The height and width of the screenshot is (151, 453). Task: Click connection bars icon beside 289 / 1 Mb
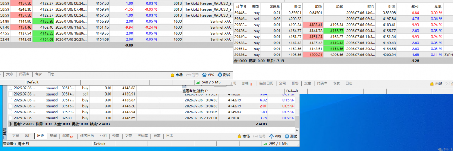click(x=265, y=144)
